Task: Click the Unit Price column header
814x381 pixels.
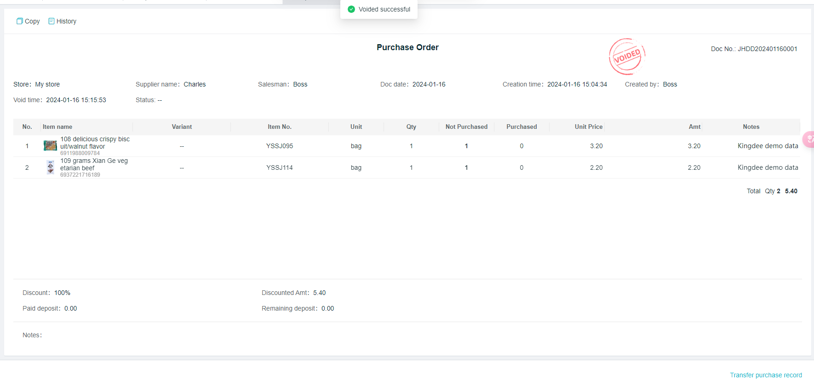Action: tap(588, 127)
